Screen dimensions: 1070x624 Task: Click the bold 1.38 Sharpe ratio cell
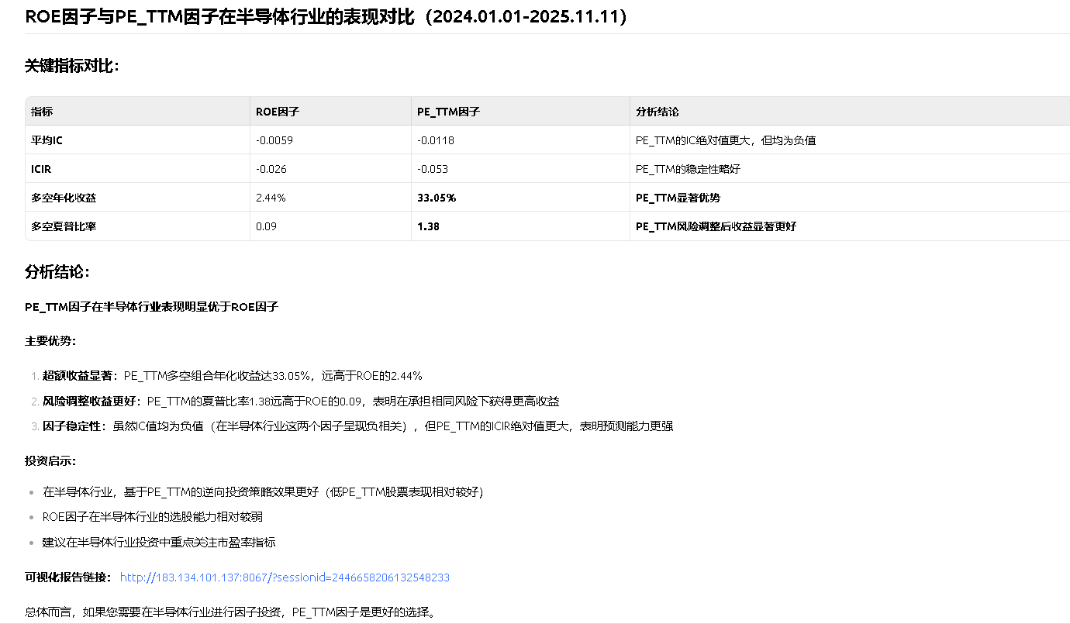click(428, 226)
